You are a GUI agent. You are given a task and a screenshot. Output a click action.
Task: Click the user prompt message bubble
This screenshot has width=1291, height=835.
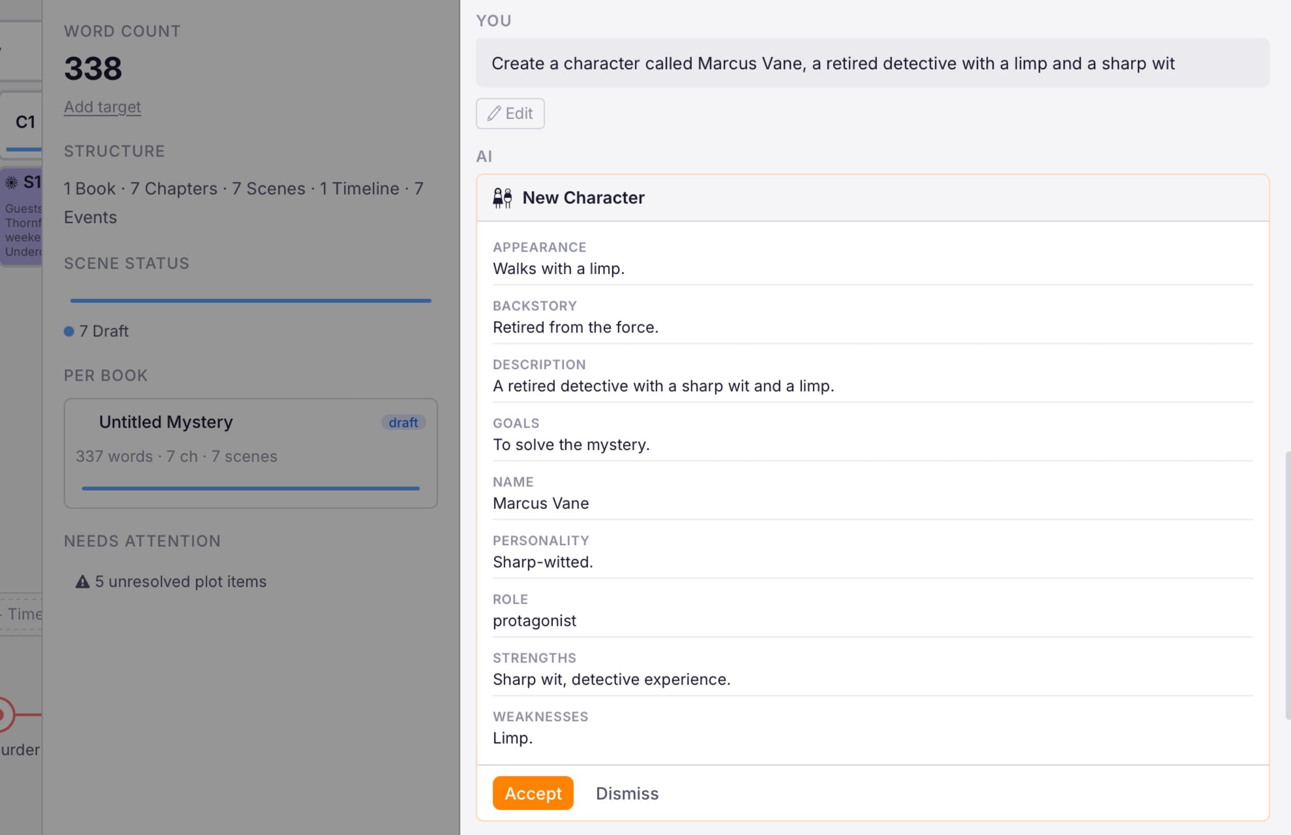[x=872, y=63]
